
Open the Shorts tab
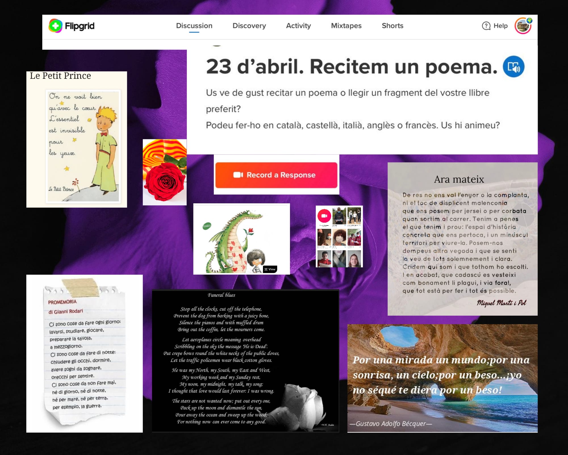click(392, 26)
